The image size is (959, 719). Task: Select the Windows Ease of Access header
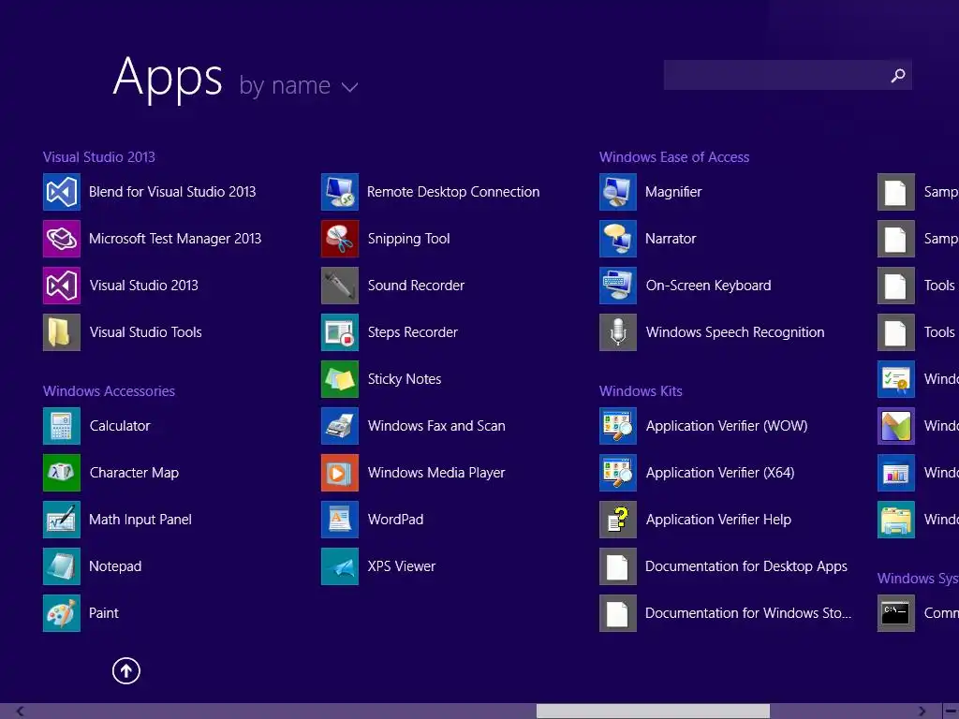[674, 157]
